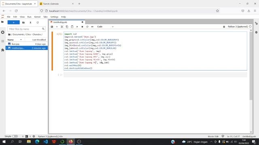
Task: Open the debugger panel in the right sidebar
Action: (256, 32)
